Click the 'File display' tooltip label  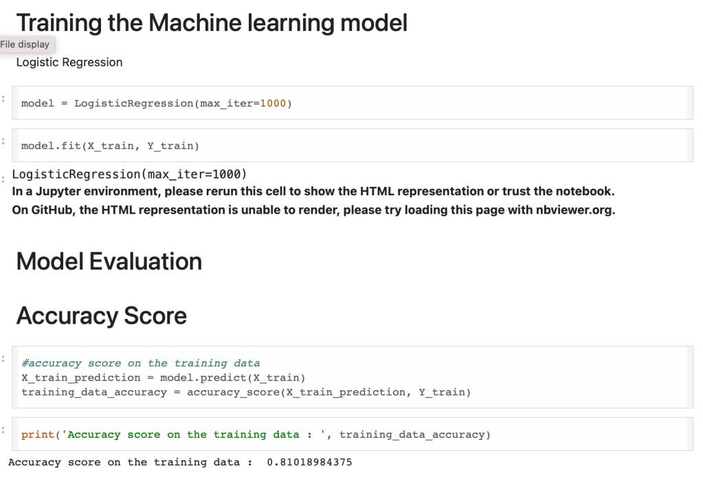(25, 45)
